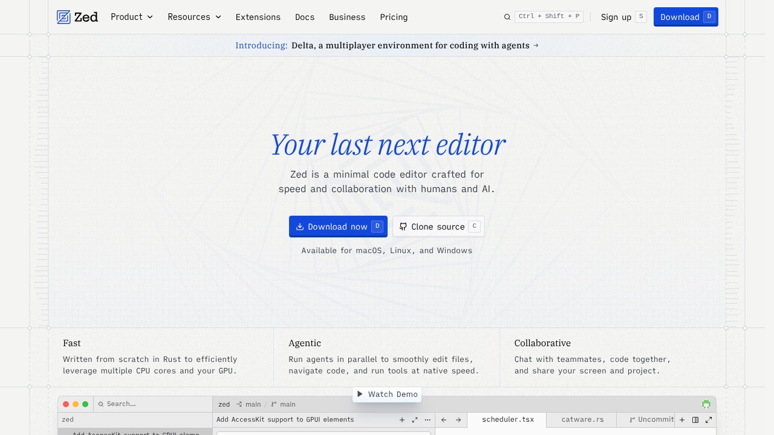Select the scheduler.tsx tab
Image resolution: width=774 pixels, height=435 pixels.
tap(507, 419)
